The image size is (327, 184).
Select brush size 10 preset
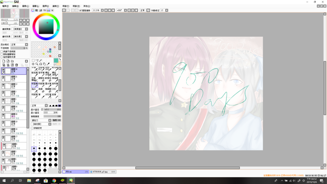coord(34,149)
